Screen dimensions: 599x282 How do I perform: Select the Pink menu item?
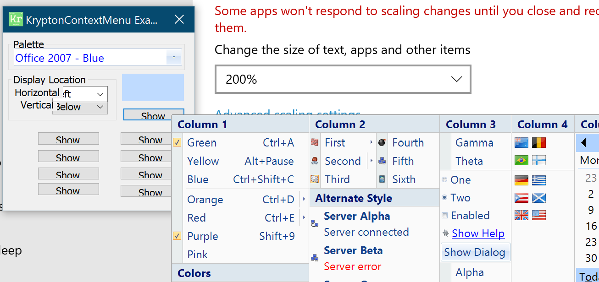240,255
